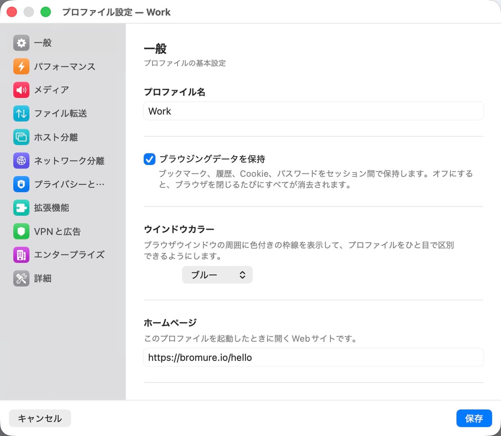This screenshot has width=501, height=436.
Task: Uncheck the ブラウジングデータを保持 checkbox
Action: tap(149, 159)
